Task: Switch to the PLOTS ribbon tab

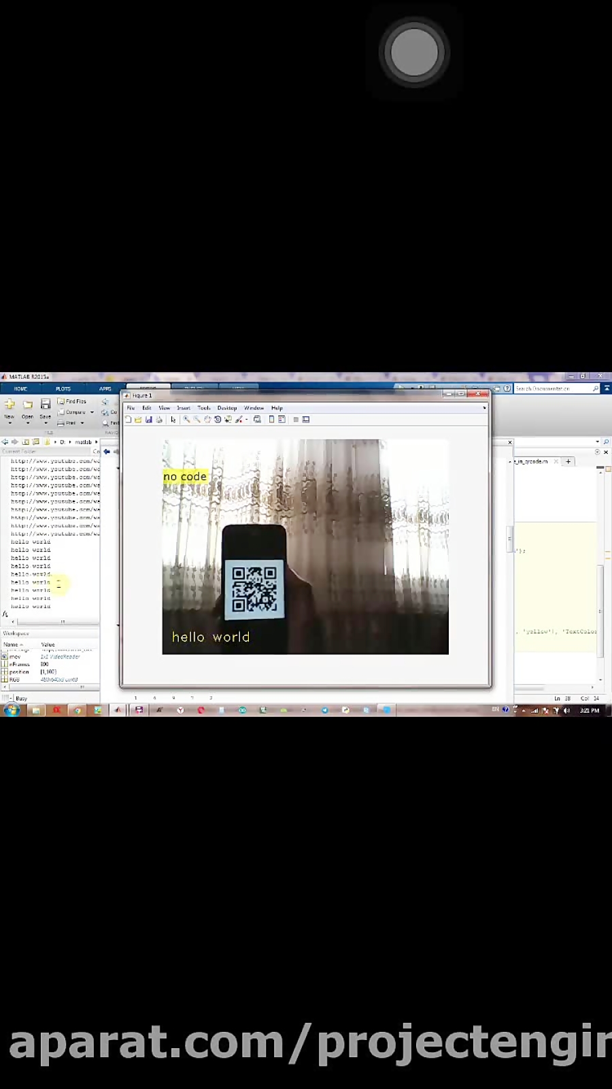Action: pyautogui.click(x=63, y=389)
